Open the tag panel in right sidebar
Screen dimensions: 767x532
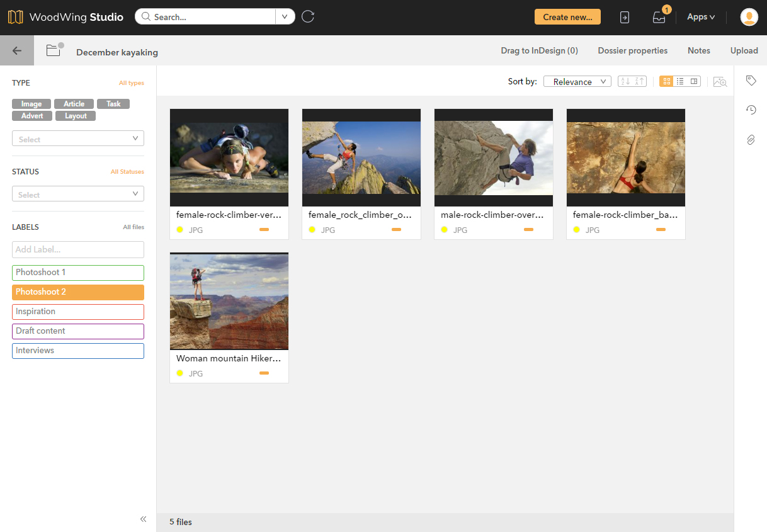coord(751,81)
